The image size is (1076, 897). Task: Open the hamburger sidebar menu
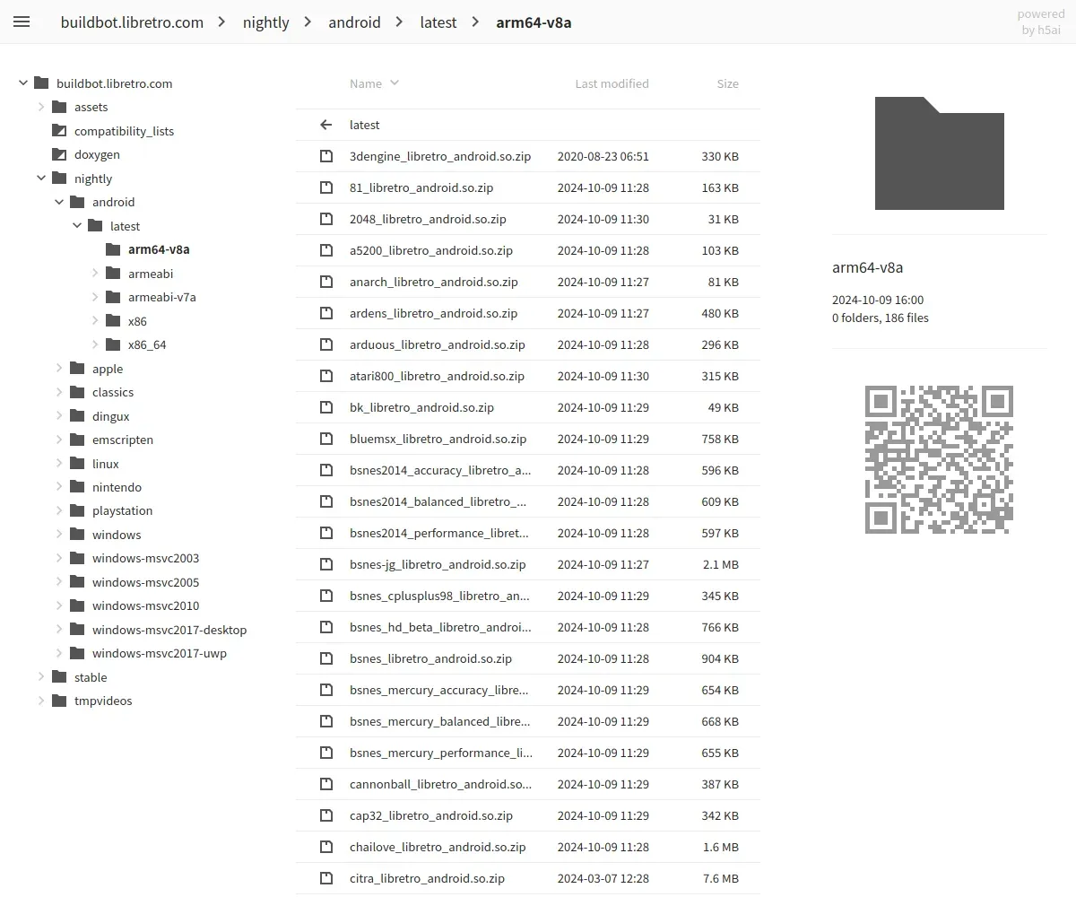(x=22, y=22)
